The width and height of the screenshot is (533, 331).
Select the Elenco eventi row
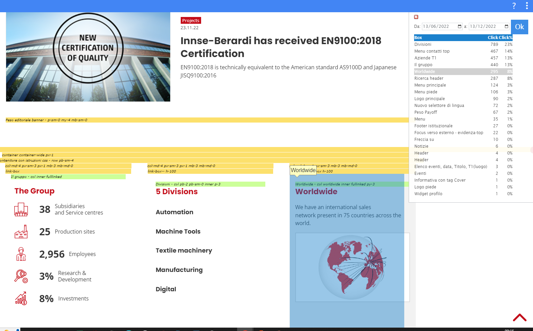(x=463, y=167)
